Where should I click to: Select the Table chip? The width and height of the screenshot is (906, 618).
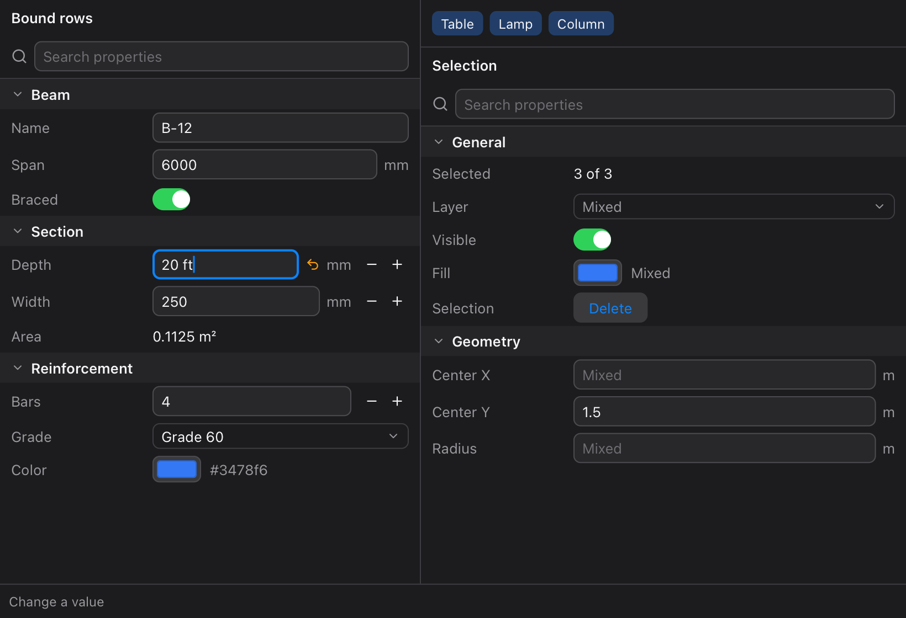coord(457,24)
